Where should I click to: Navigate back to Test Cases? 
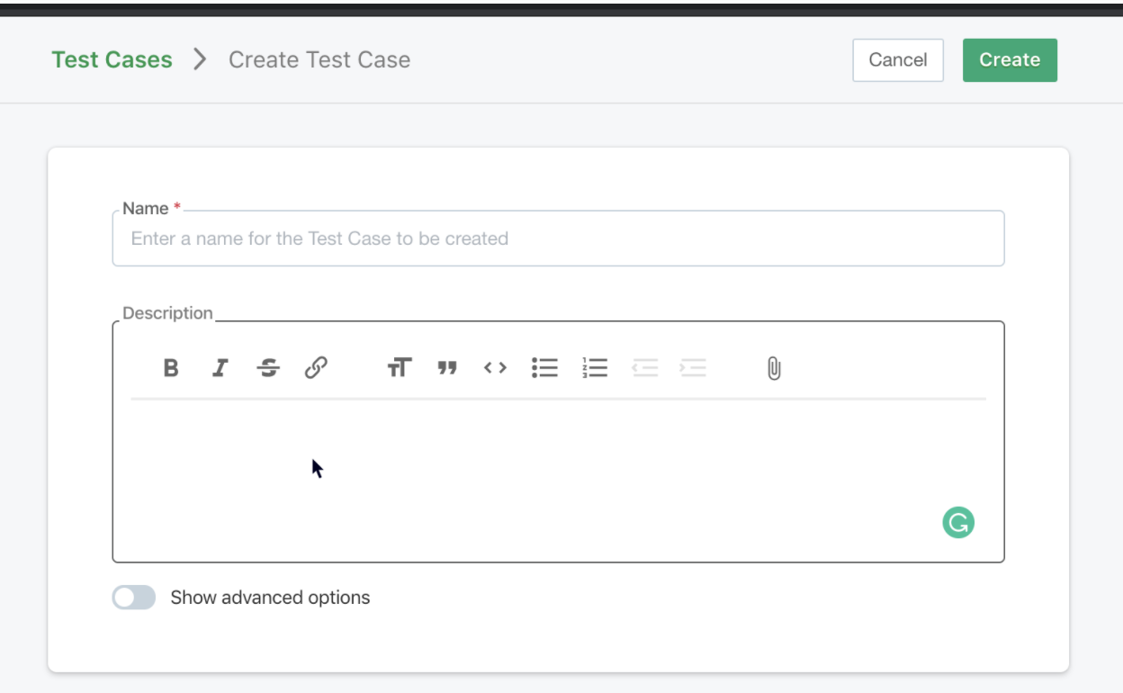pos(112,59)
